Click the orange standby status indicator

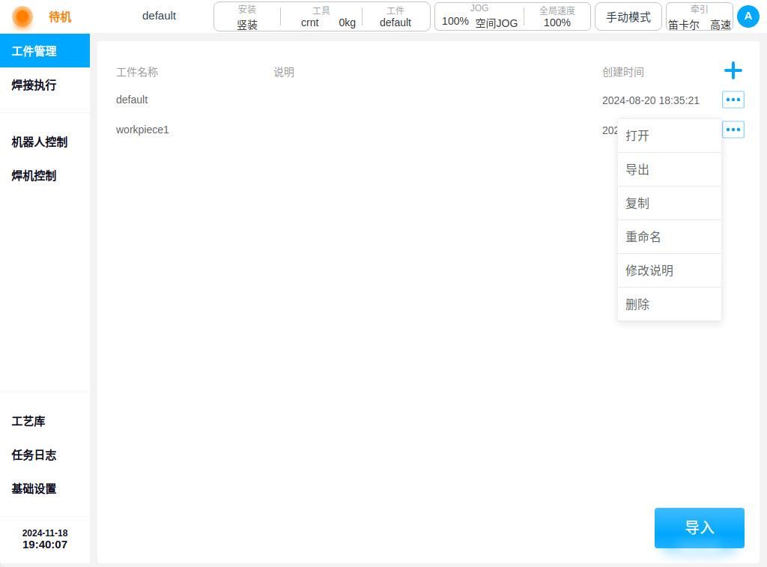(x=22, y=16)
